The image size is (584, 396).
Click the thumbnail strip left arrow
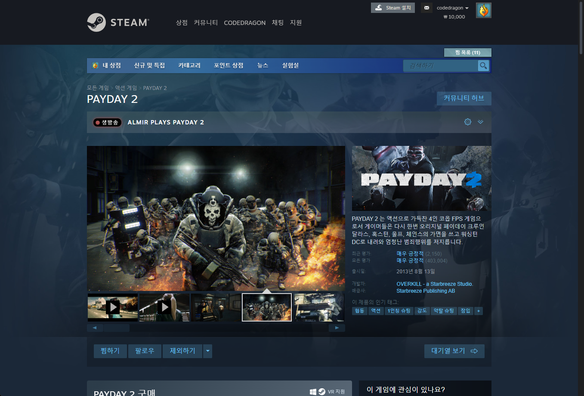point(95,328)
